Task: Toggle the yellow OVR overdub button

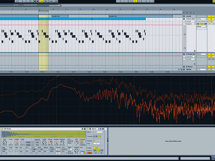Action: click(41, 1)
